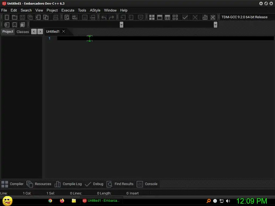Open the volume control in system tray

(228, 201)
